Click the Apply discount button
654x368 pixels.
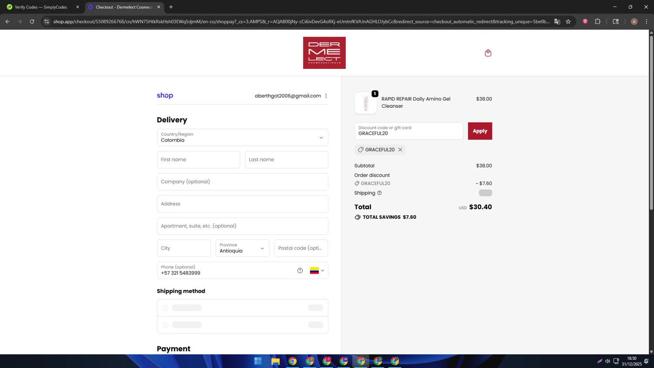[x=480, y=131]
